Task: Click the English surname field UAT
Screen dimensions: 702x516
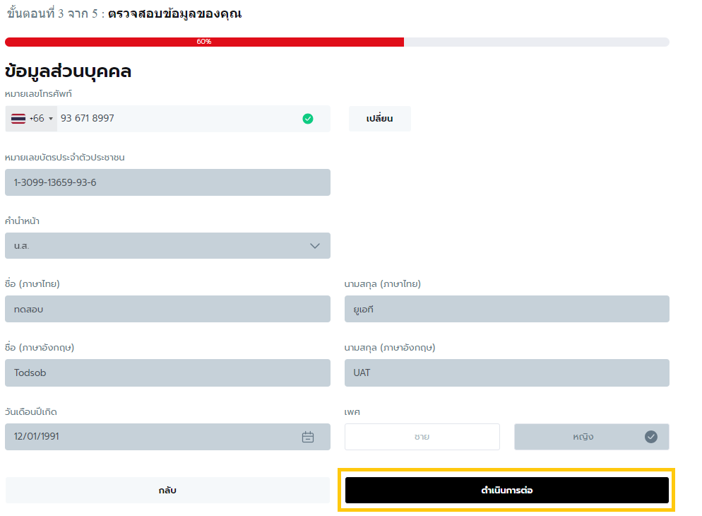Action: (x=507, y=373)
